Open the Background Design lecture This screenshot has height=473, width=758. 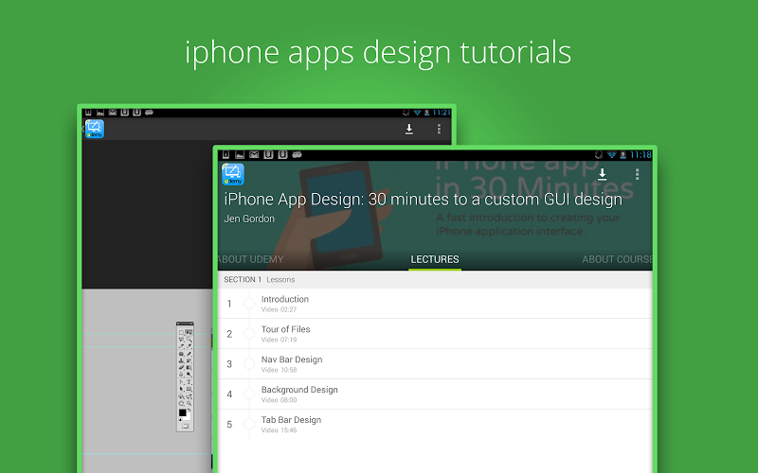(435, 394)
